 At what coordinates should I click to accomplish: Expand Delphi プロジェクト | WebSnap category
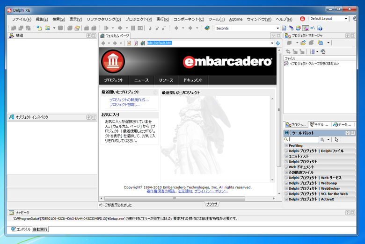[x=286, y=183]
